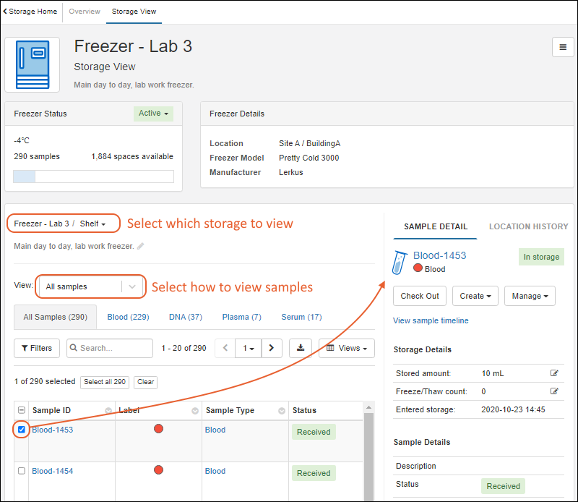Viewport: 578px width, 502px height.
Task: Click the freezer icon thumbnail
Action: pyautogui.click(x=32, y=65)
